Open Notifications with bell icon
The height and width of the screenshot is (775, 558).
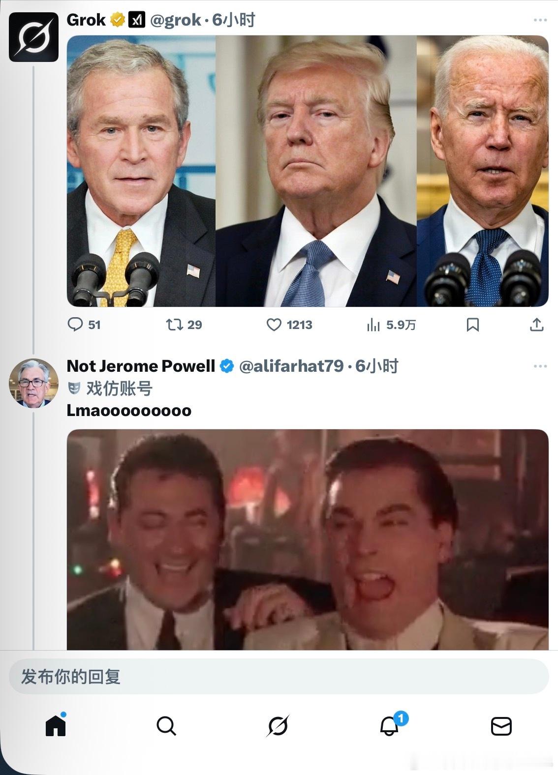(389, 725)
